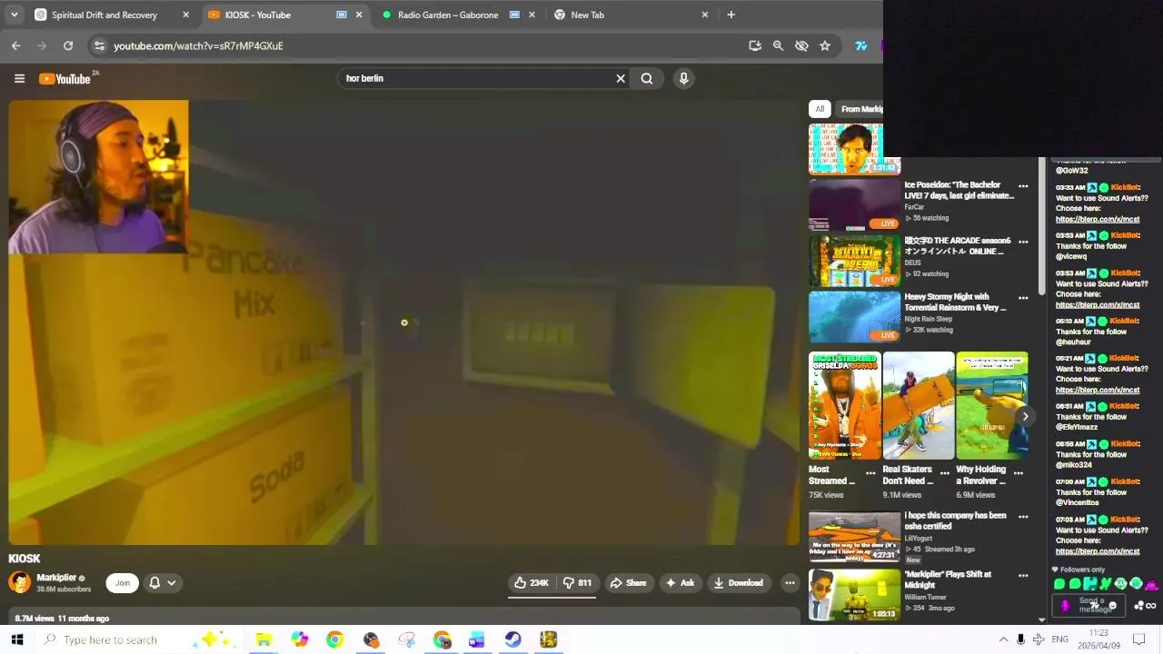Open Ice Poseidon Bachelor LIVE video

pos(959,190)
